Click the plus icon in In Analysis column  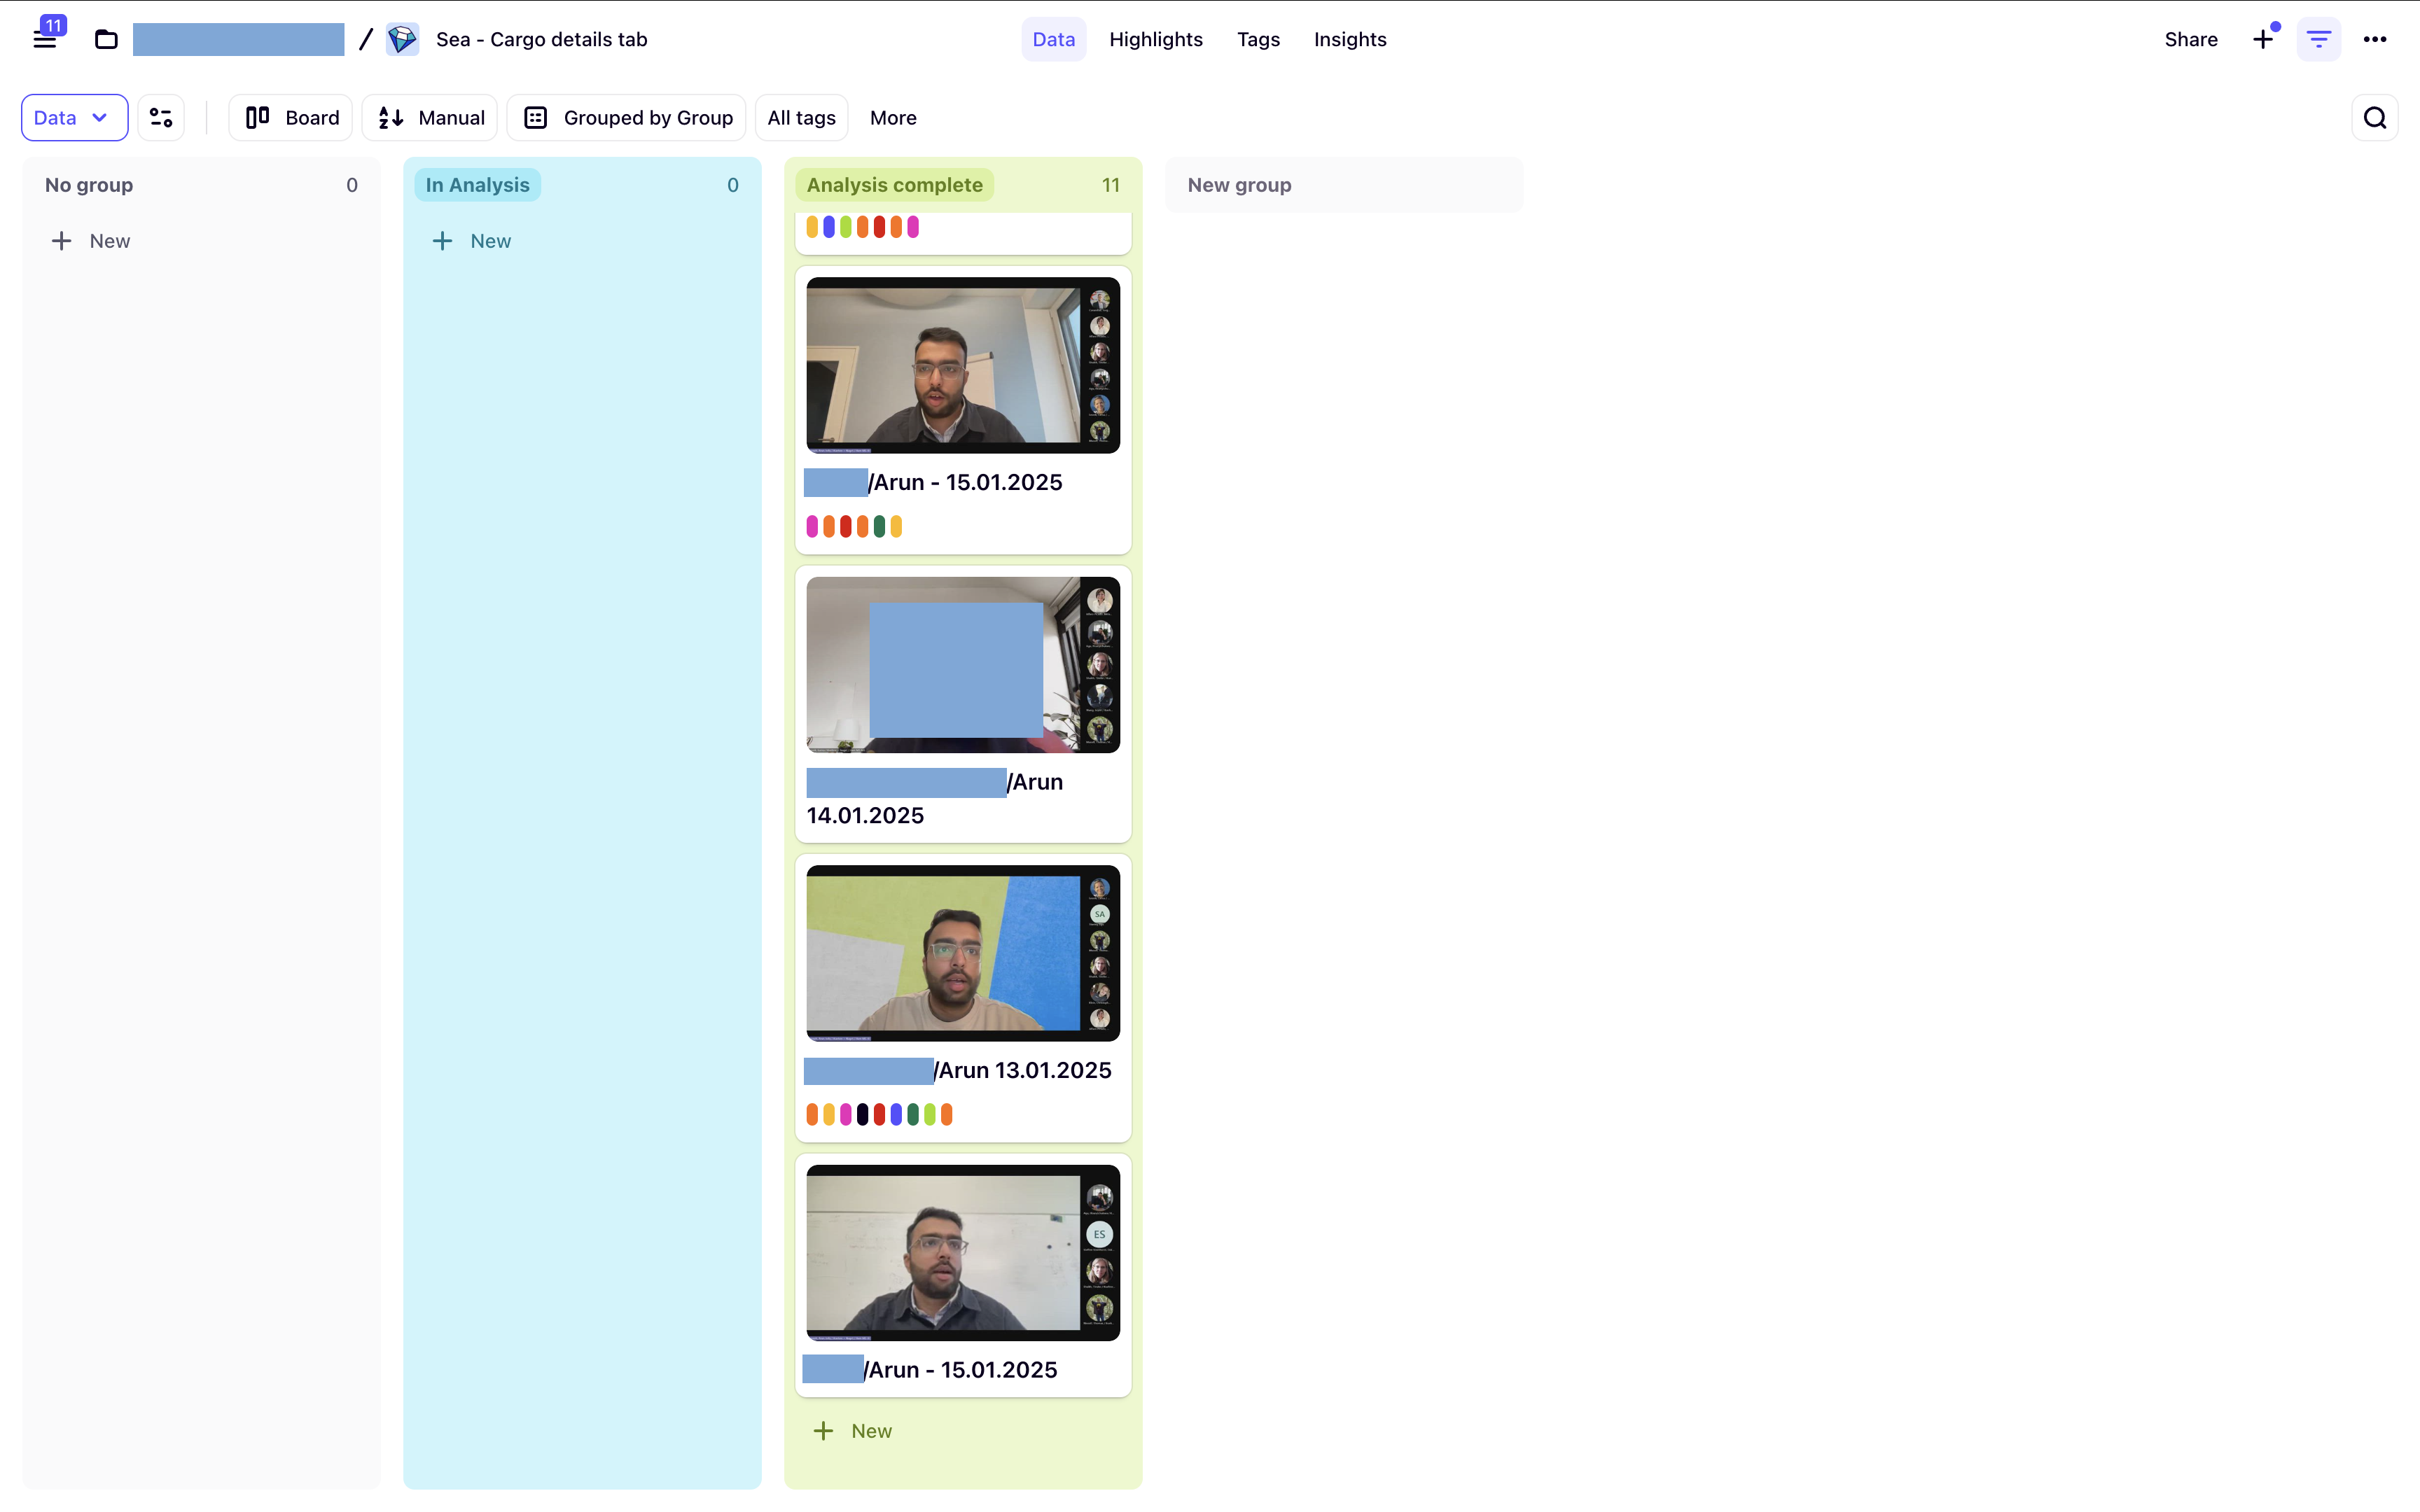(x=442, y=241)
